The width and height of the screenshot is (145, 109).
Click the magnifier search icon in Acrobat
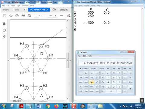pyautogui.click(x=30, y=15)
